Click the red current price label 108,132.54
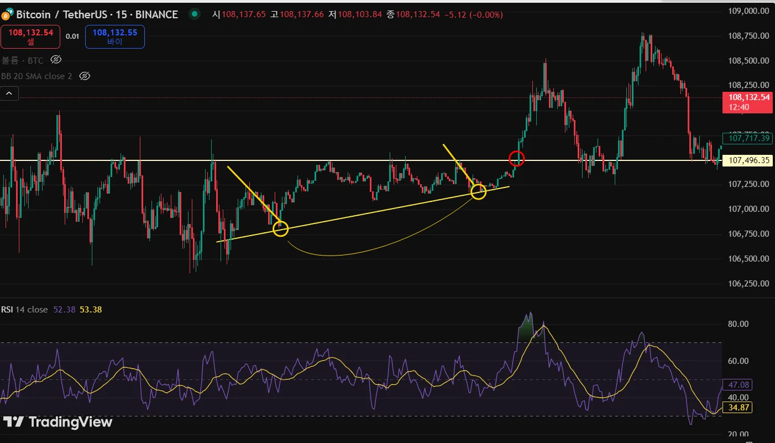The width and height of the screenshot is (775, 443). (747, 102)
